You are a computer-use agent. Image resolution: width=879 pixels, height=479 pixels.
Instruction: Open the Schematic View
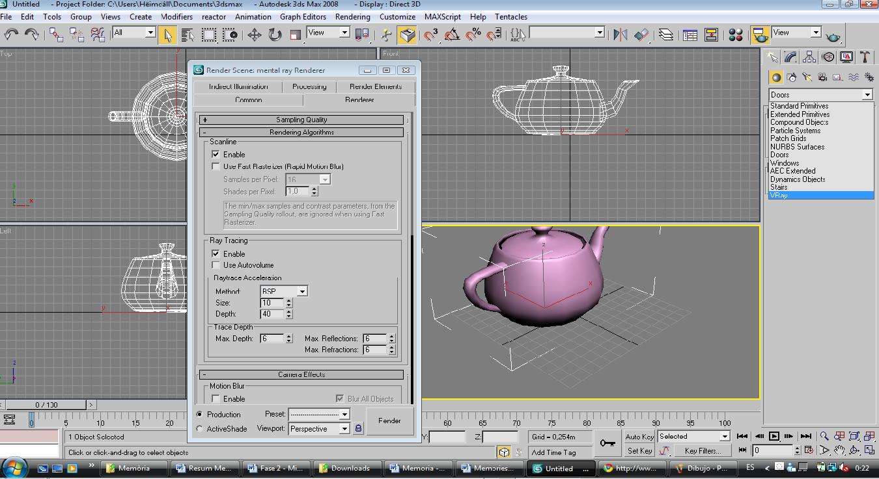[x=711, y=34]
